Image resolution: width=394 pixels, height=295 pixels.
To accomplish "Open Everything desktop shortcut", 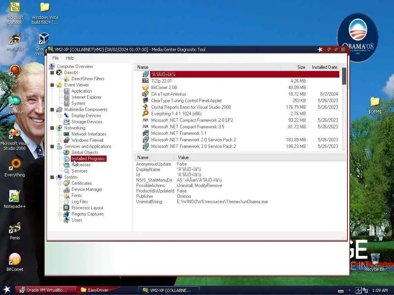I will pos(15,168).
